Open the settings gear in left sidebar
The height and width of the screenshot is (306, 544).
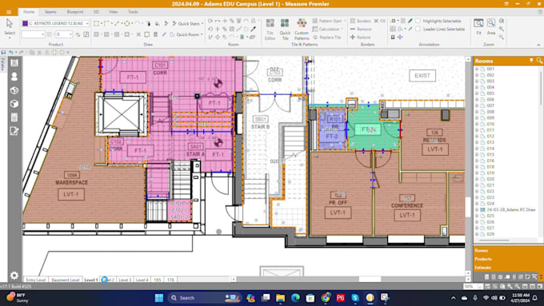14,275
